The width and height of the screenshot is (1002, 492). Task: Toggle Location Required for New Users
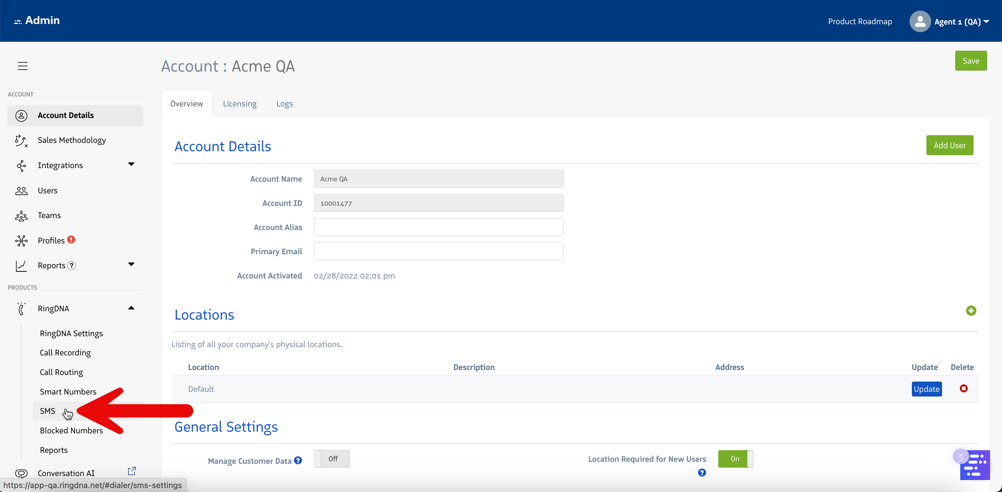click(x=735, y=459)
